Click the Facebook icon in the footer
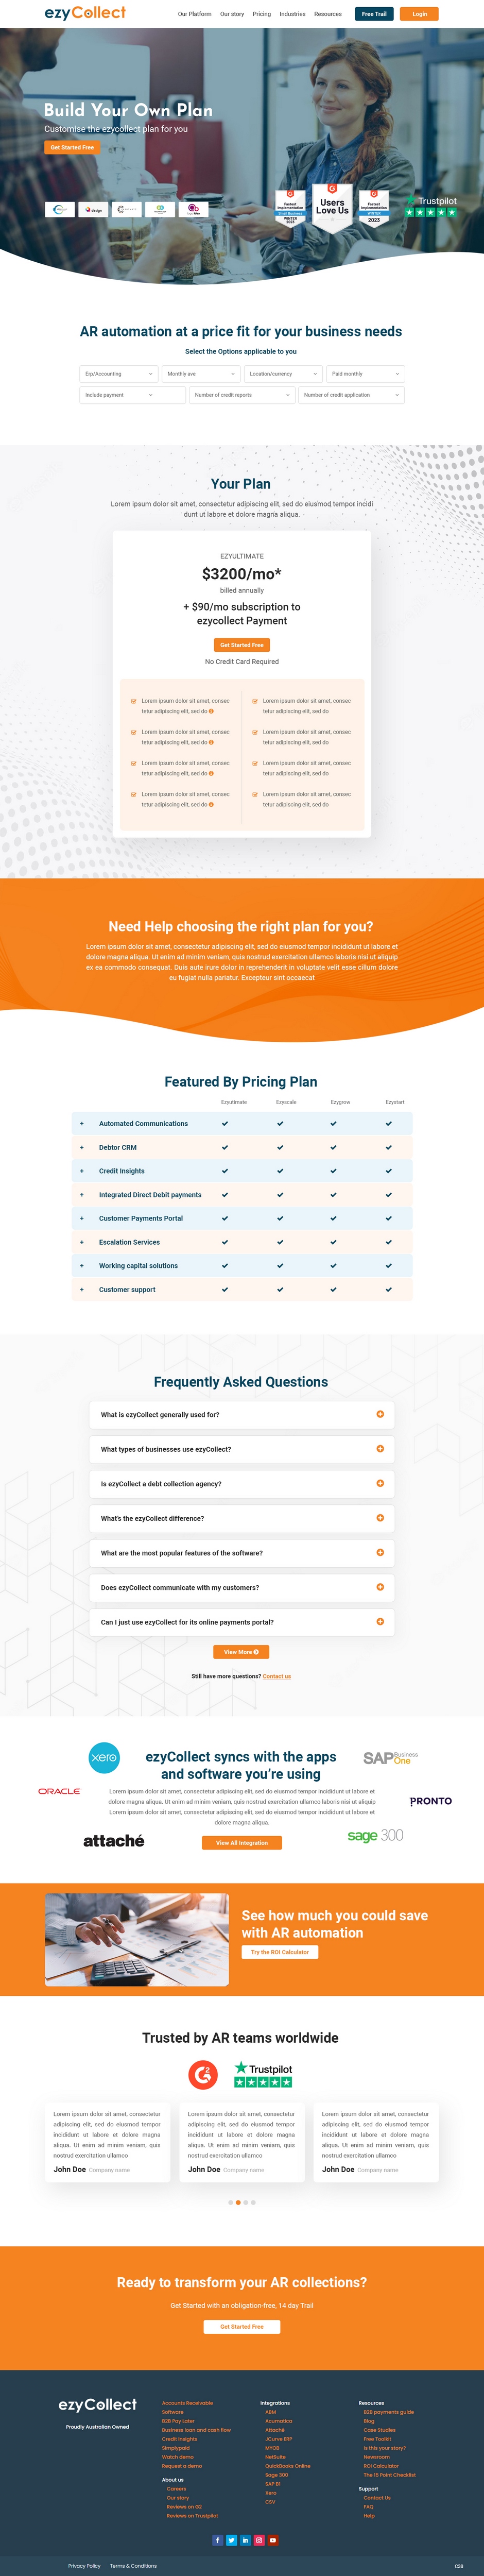The height and width of the screenshot is (2576, 484). [218, 2540]
